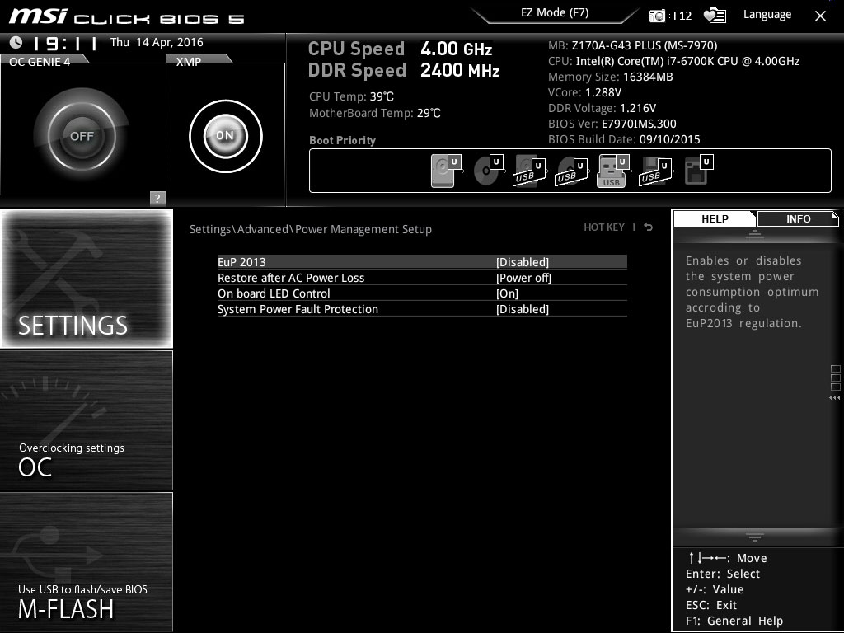Image resolution: width=844 pixels, height=633 pixels.
Task: Click the F1: General Help hint
Action: pyautogui.click(x=734, y=621)
